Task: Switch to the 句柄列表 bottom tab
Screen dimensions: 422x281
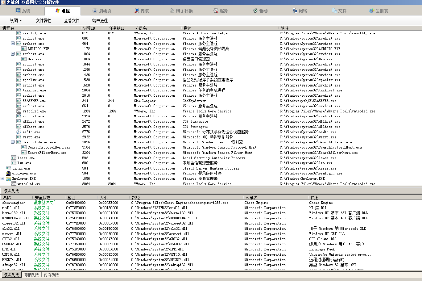Action: point(32,275)
